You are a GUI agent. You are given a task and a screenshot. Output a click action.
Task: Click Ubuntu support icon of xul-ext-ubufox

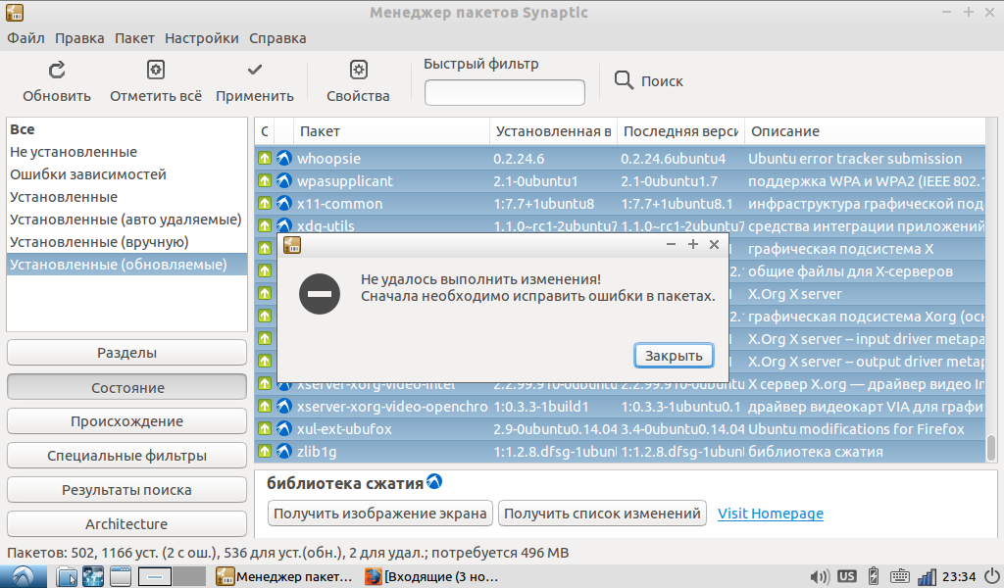click(284, 428)
